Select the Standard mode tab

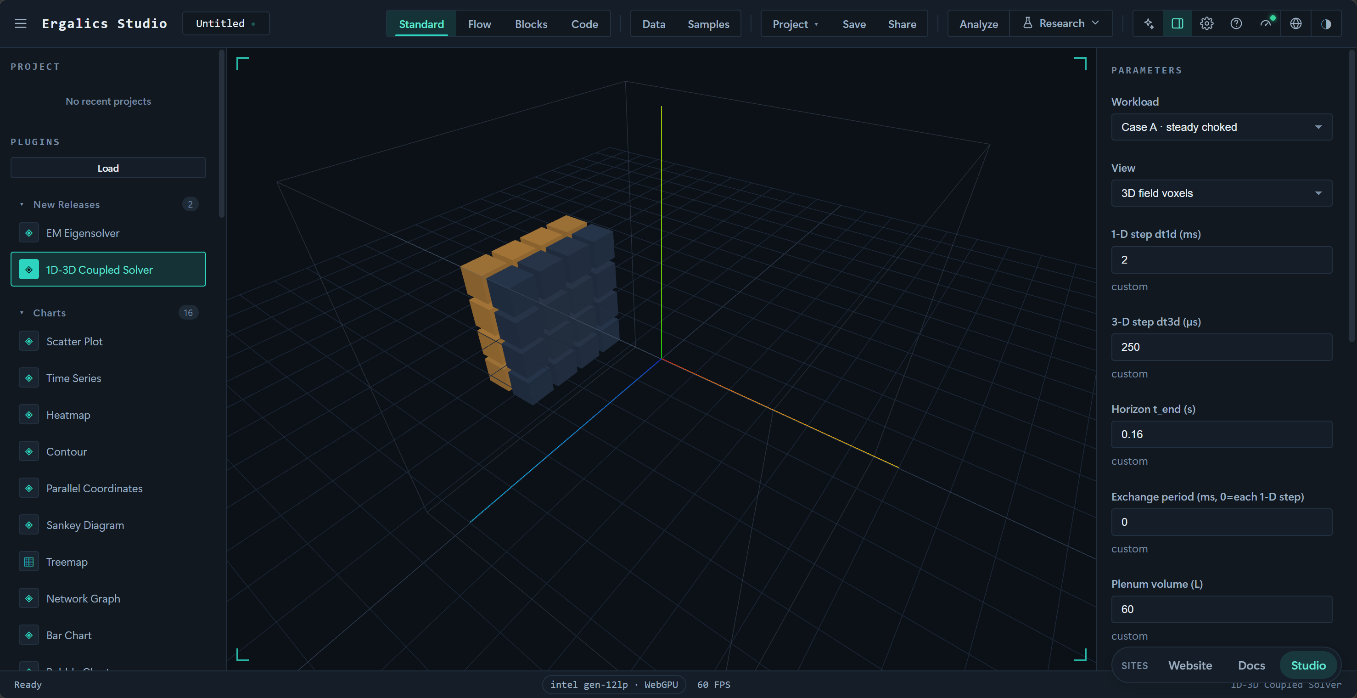click(421, 24)
